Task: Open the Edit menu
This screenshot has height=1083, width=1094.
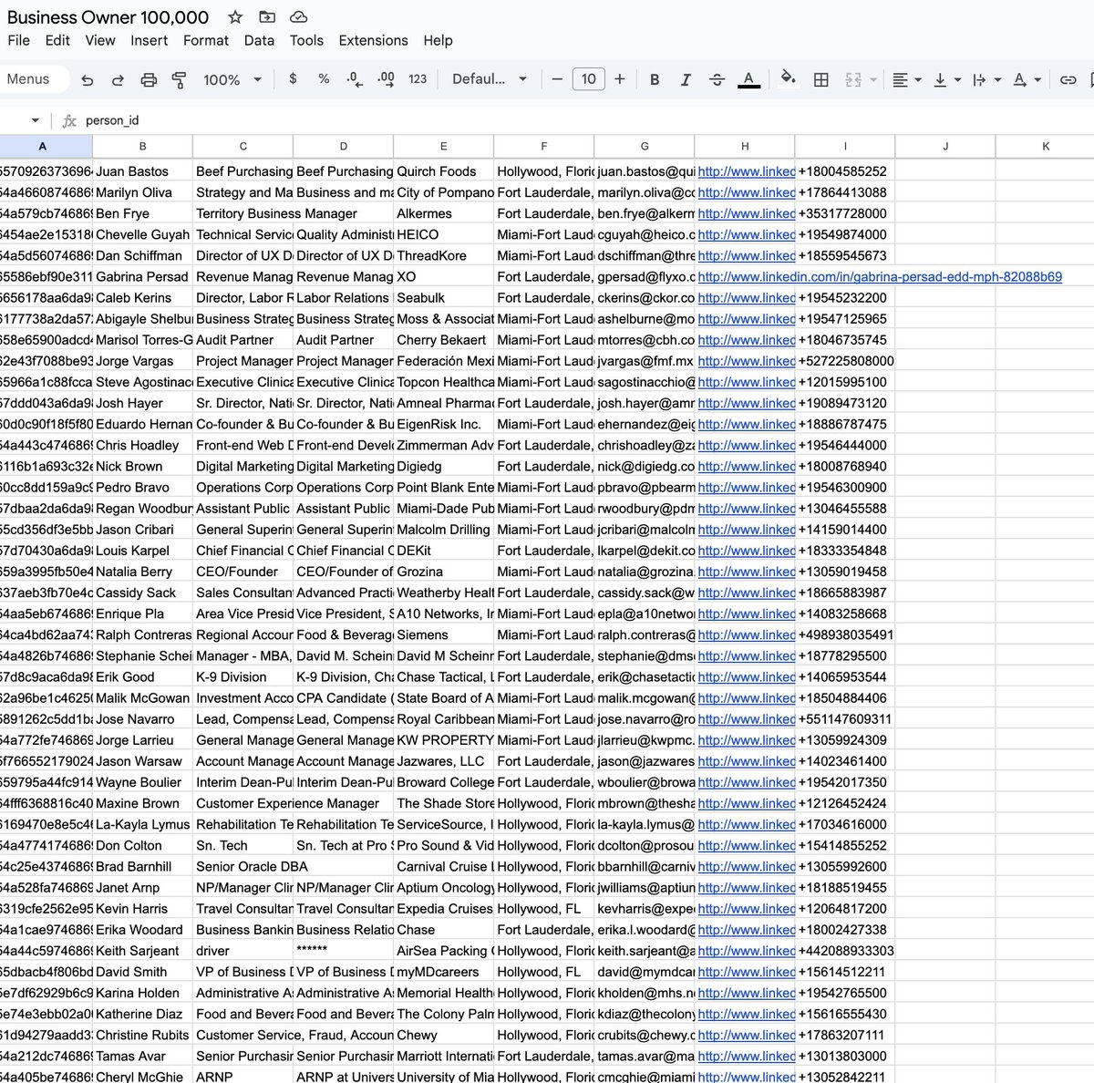Action: click(x=57, y=40)
